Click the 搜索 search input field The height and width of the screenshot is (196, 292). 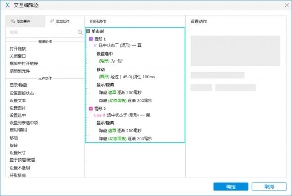(41, 32)
